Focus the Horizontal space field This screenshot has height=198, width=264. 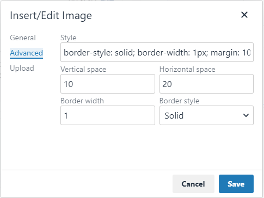point(206,84)
